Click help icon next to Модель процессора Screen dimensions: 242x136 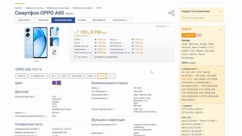coord(36,133)
